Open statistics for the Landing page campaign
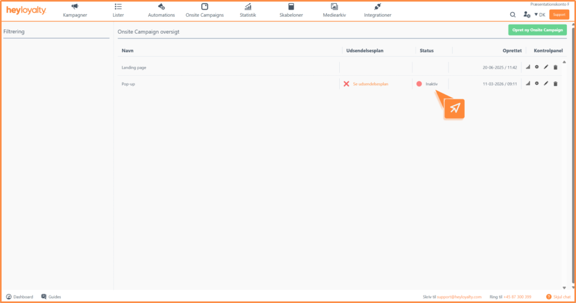576x303 pixels. pyautogui.click(x=528, y=67)
